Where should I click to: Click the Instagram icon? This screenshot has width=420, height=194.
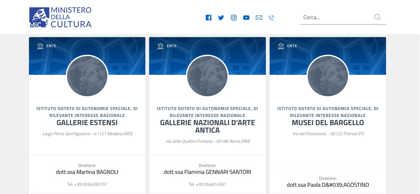click(233, 18)
